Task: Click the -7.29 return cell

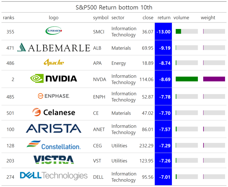Action: (163, 145)
